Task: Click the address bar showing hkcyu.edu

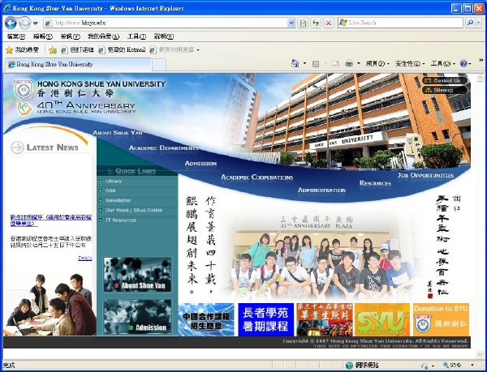Action: point(166,23)
